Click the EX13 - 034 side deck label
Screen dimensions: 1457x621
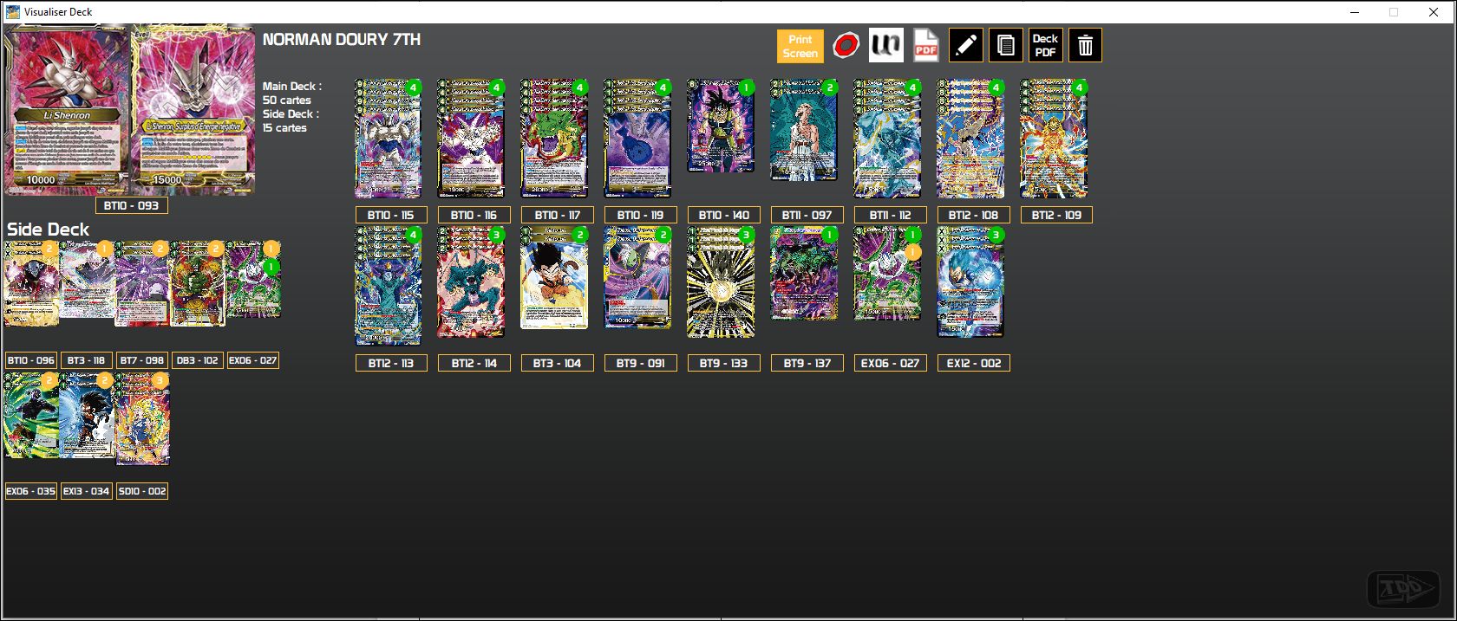[x=87, y=491]
